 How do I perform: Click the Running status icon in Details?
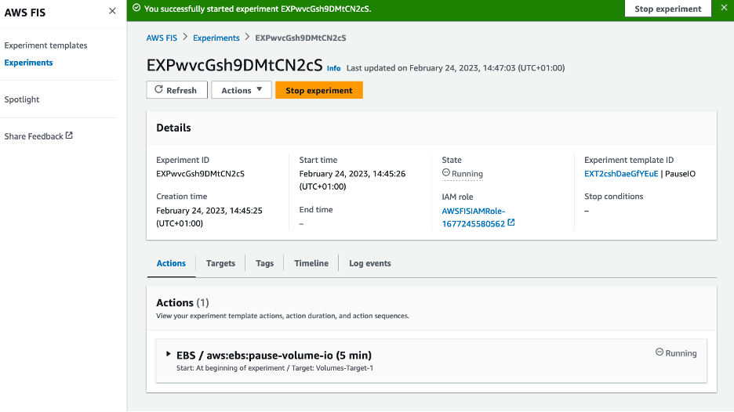[x=446, y=172]
